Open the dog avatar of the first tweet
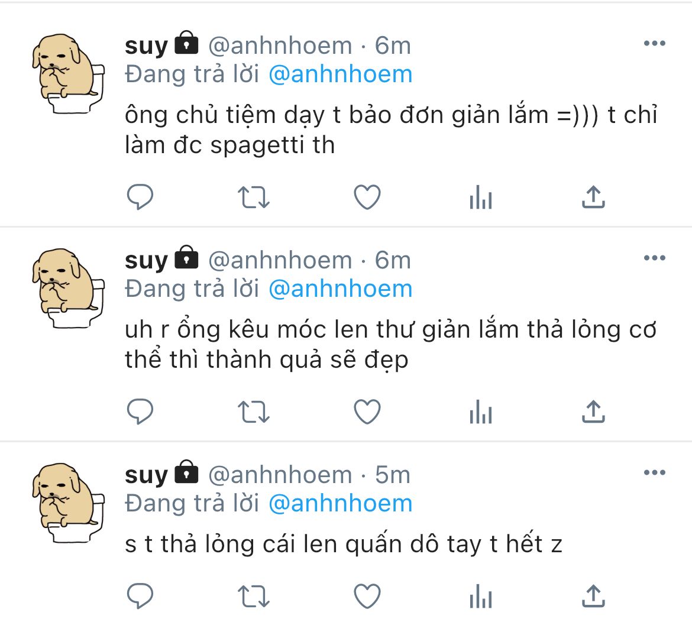This screenshot has height=622, width=692. [x=68, y=73]
